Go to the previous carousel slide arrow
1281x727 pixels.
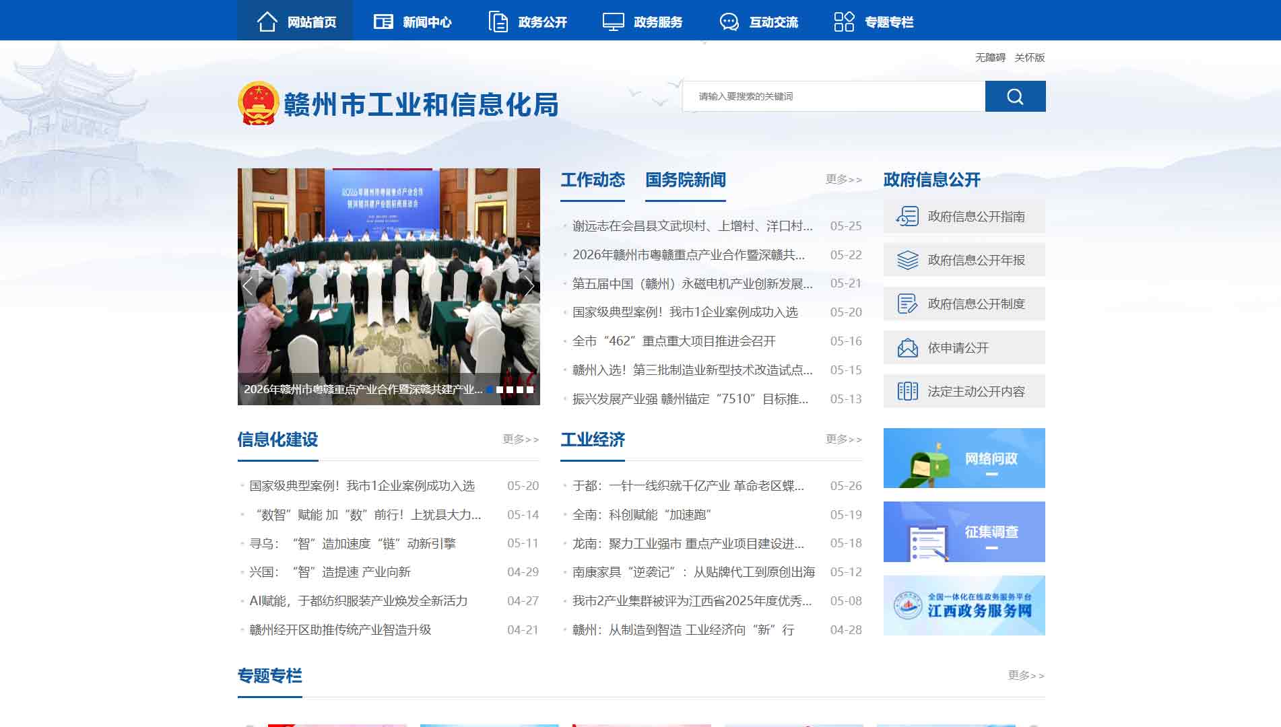[248, 286]
